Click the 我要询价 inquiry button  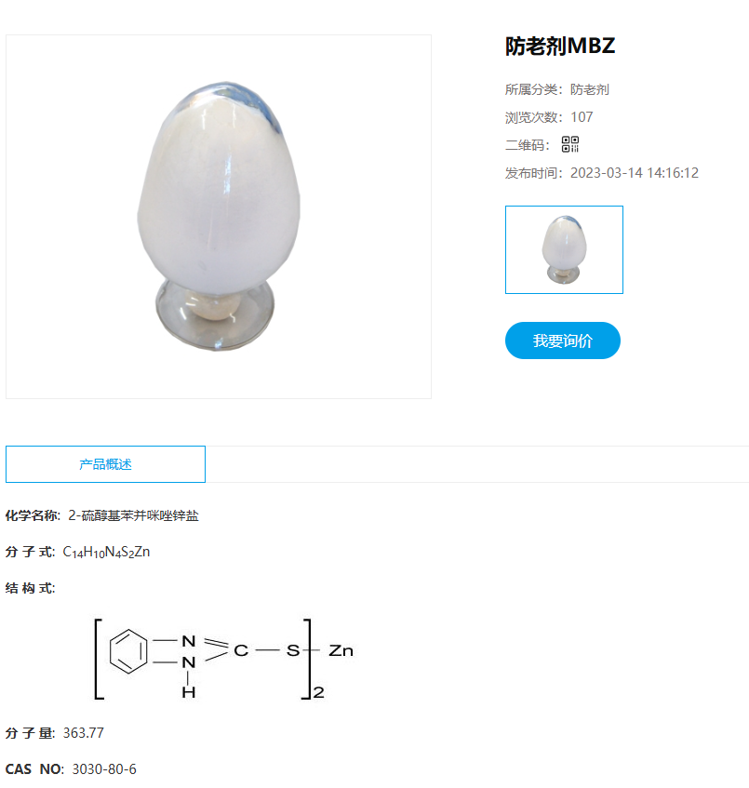coord(563,341)
